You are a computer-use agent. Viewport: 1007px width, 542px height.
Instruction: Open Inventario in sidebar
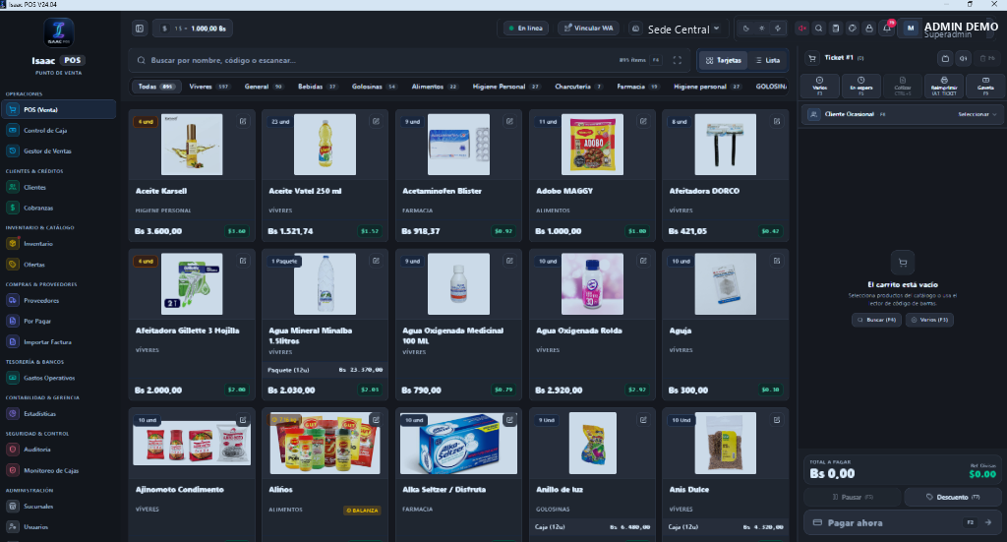pos(58,244)
